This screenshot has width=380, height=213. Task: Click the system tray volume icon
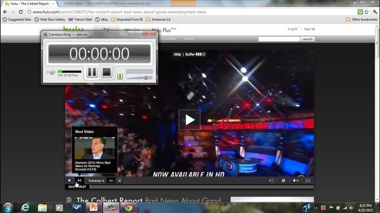351,208
